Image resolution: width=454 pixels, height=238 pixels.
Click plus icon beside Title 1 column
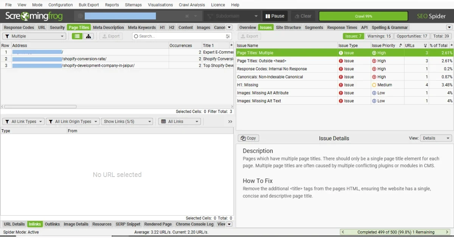[x=231, y=45]
